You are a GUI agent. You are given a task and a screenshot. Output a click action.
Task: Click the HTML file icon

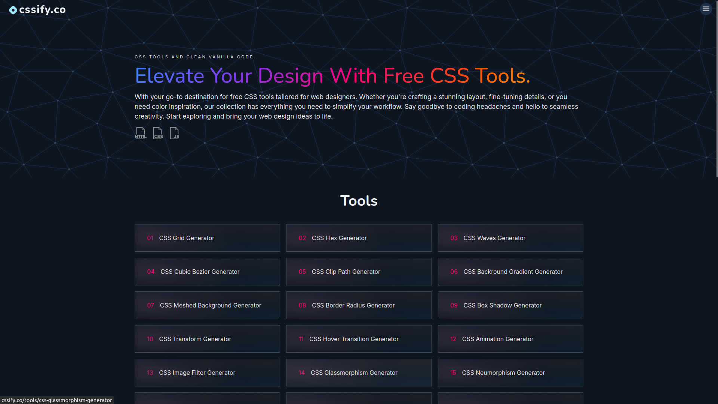point(140,133)
